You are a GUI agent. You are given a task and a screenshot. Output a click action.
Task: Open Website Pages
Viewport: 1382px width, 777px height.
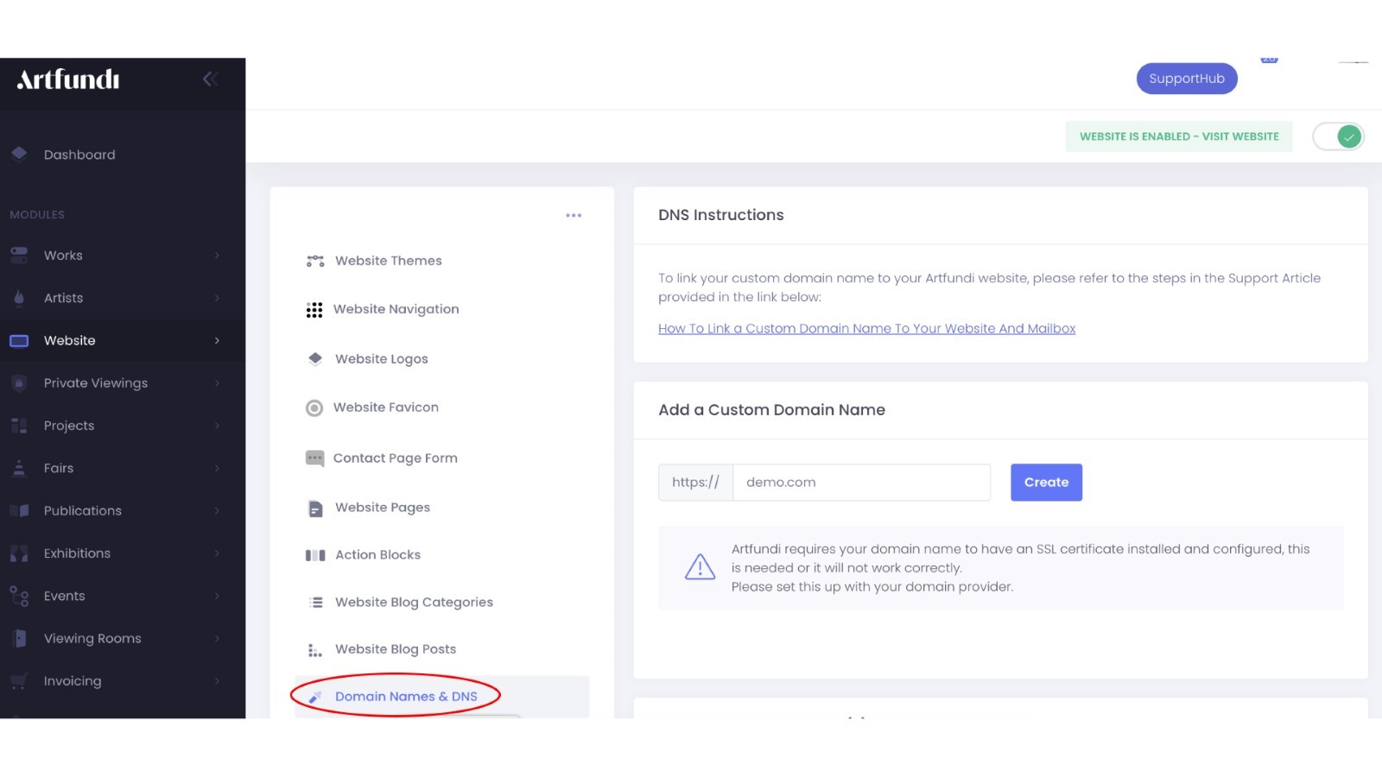click(x=383, y=508)
